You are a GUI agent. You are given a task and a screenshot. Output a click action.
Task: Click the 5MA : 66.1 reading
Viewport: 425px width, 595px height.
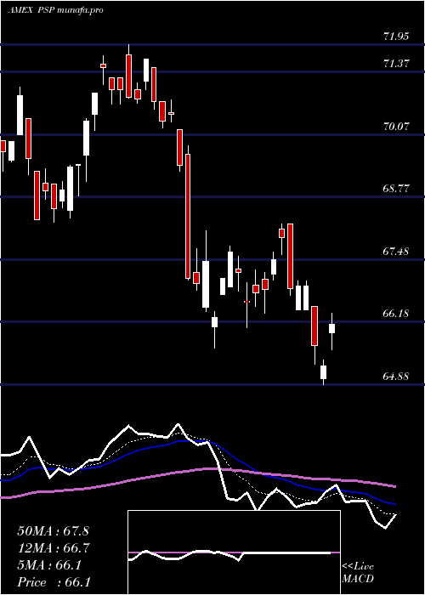coord(49,565)
